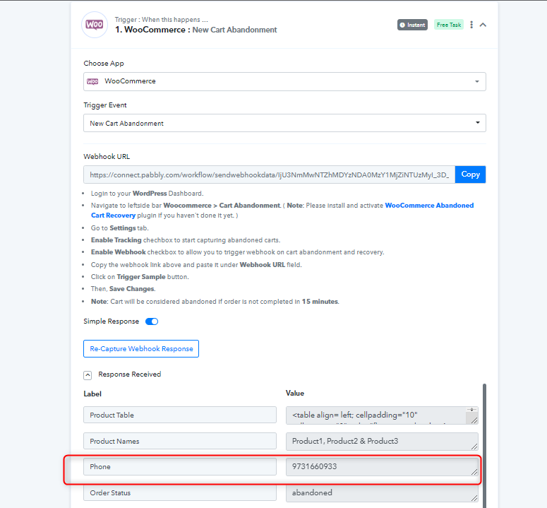Image resolution: width=547 pixels, height=508 pixels.
Task: Click the Free Task badge
Action: [449, 25]
